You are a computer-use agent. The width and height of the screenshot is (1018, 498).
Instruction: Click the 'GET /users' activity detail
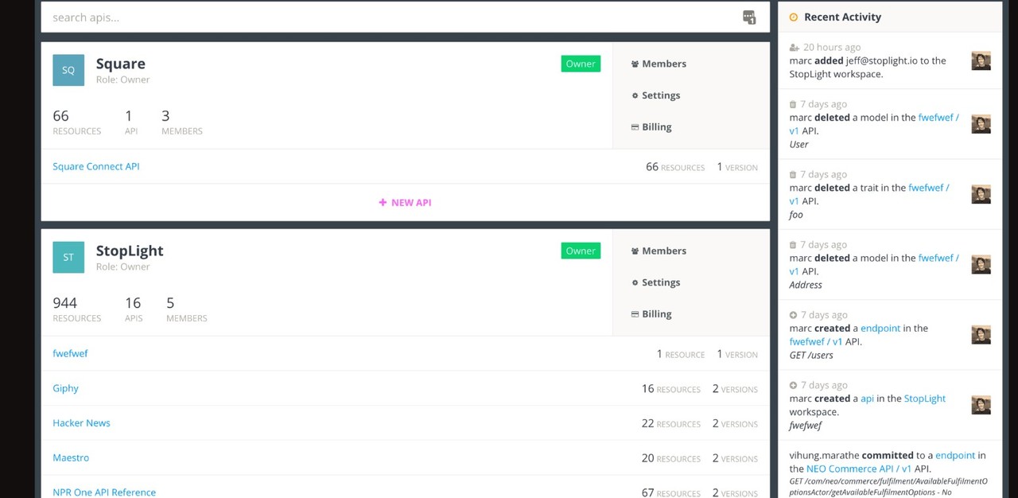811,356
